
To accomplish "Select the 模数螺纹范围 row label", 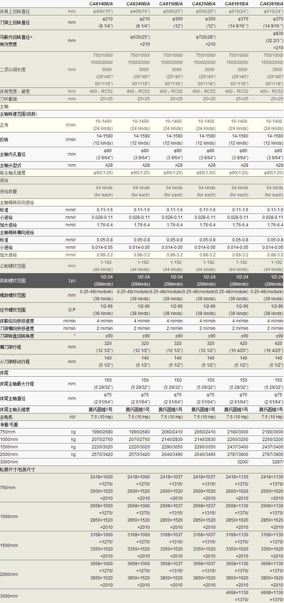I will pos(13,295).
